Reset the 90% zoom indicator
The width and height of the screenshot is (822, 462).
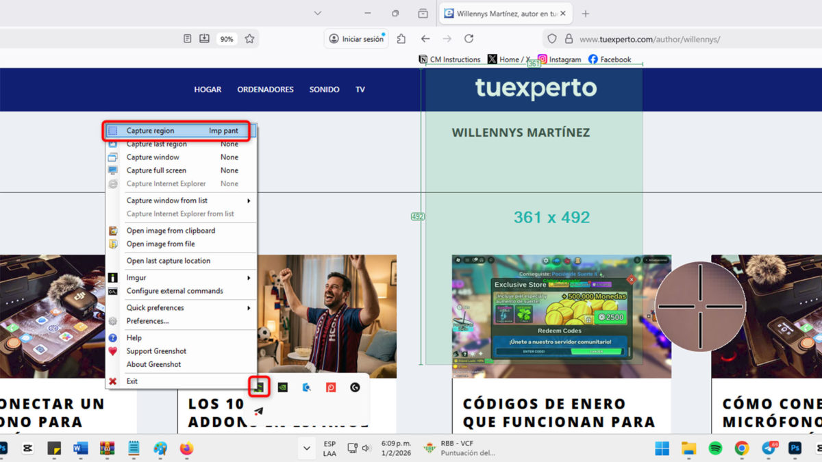(x=227, y=39)
